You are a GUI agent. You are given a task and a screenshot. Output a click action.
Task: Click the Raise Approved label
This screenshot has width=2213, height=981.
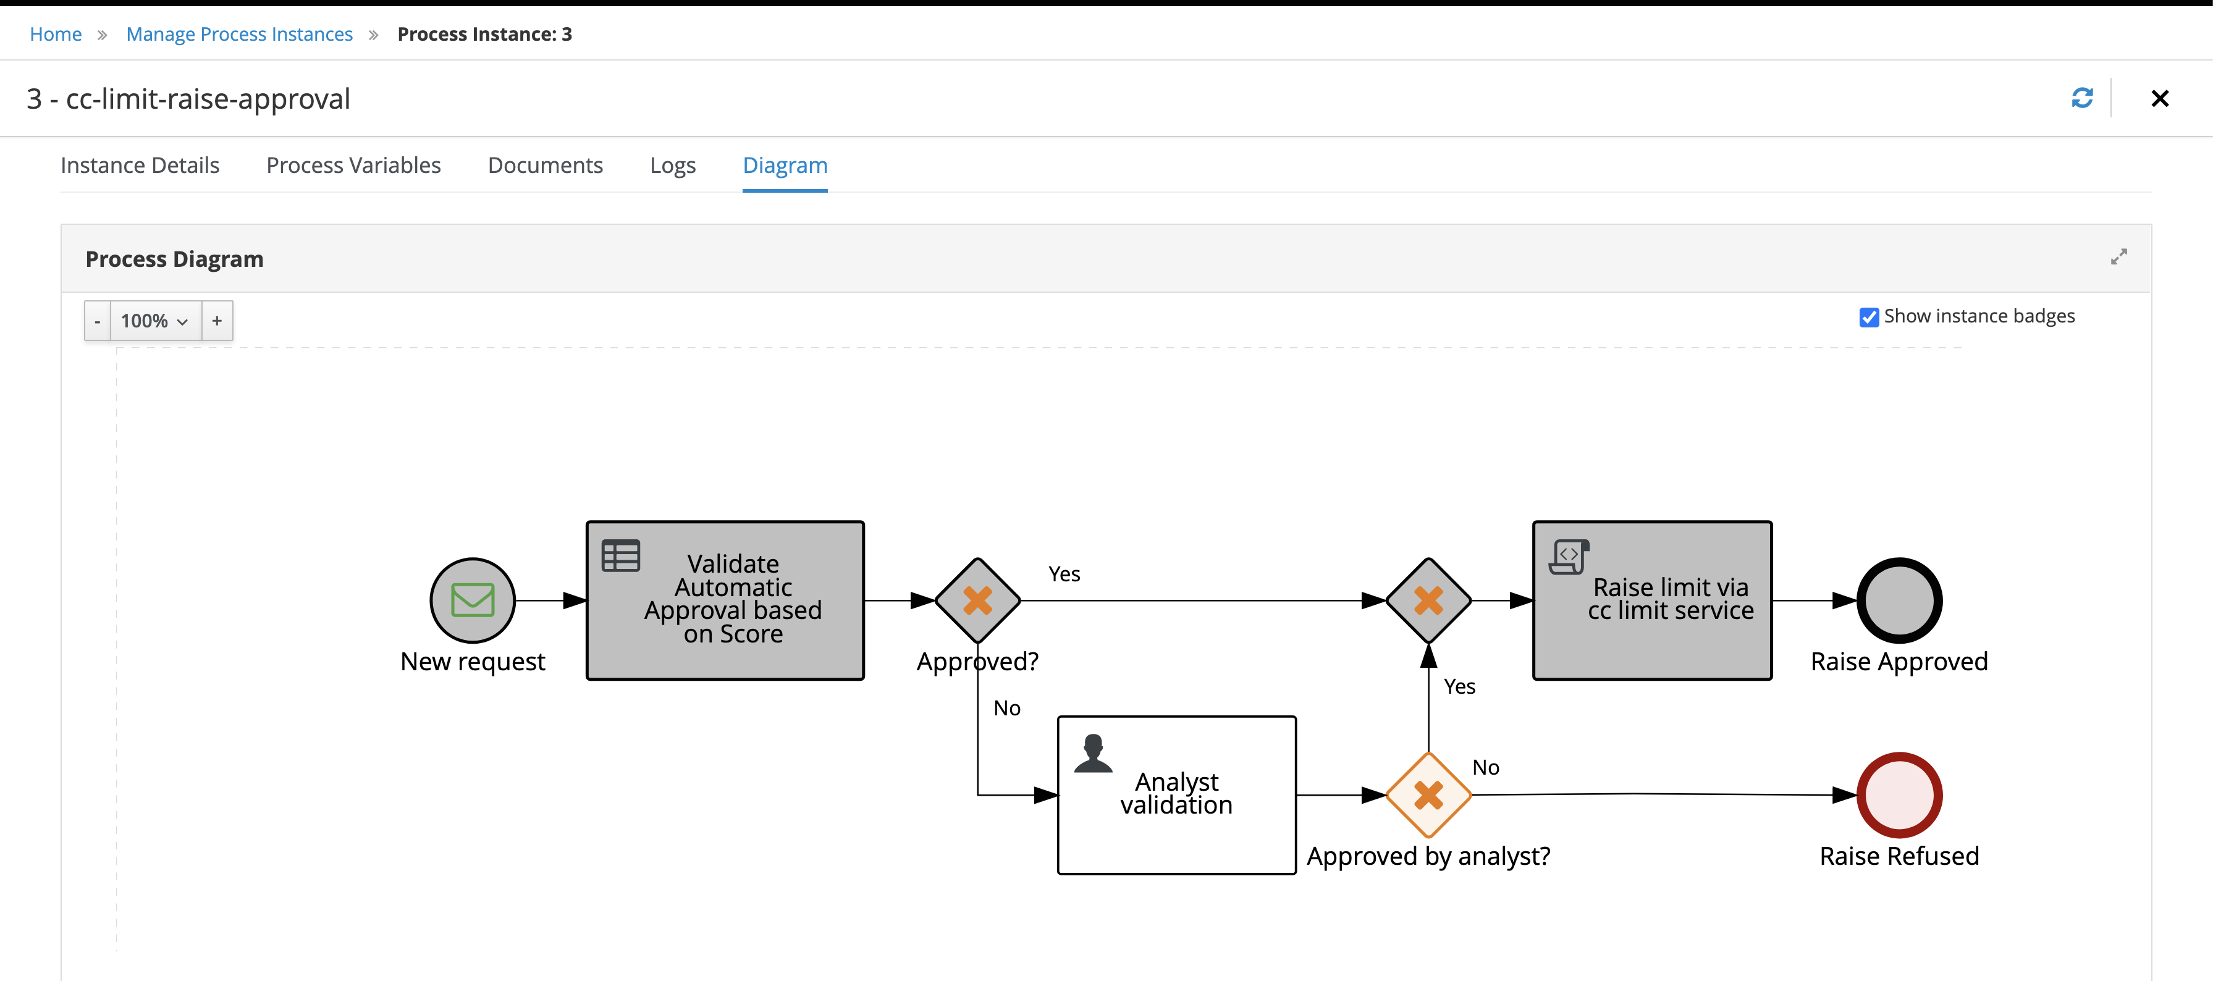[x=1899, y=662]
